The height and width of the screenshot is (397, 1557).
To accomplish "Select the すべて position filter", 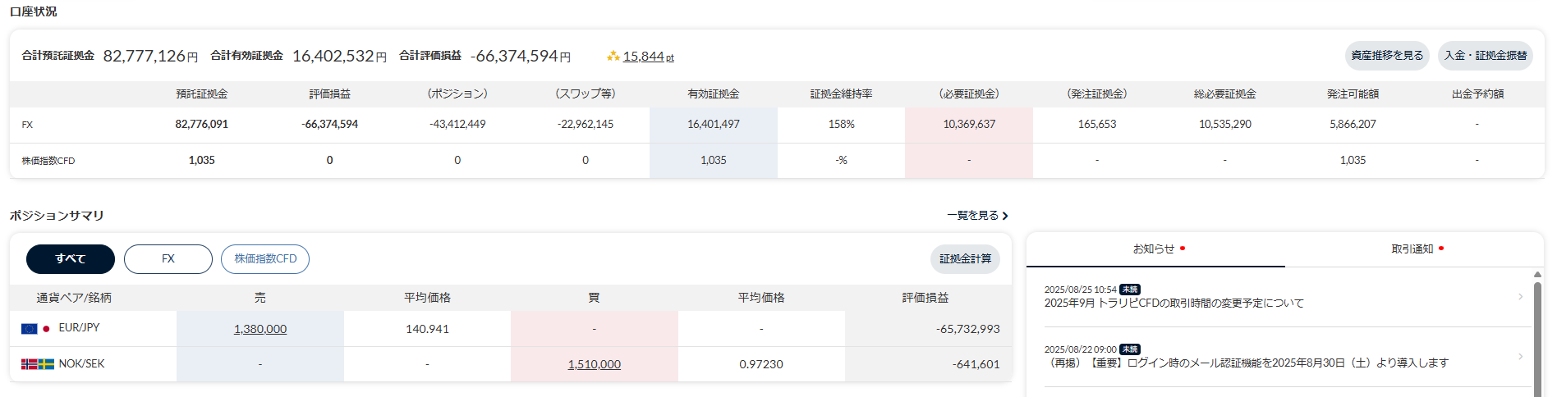I will coord(71,259).
